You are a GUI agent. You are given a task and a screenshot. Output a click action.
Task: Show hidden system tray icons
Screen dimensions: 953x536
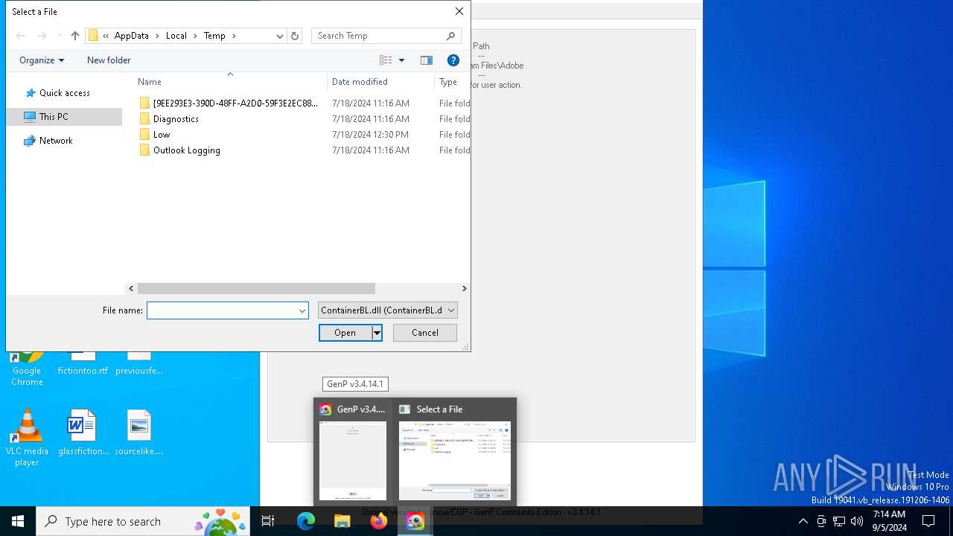point(803,521)
